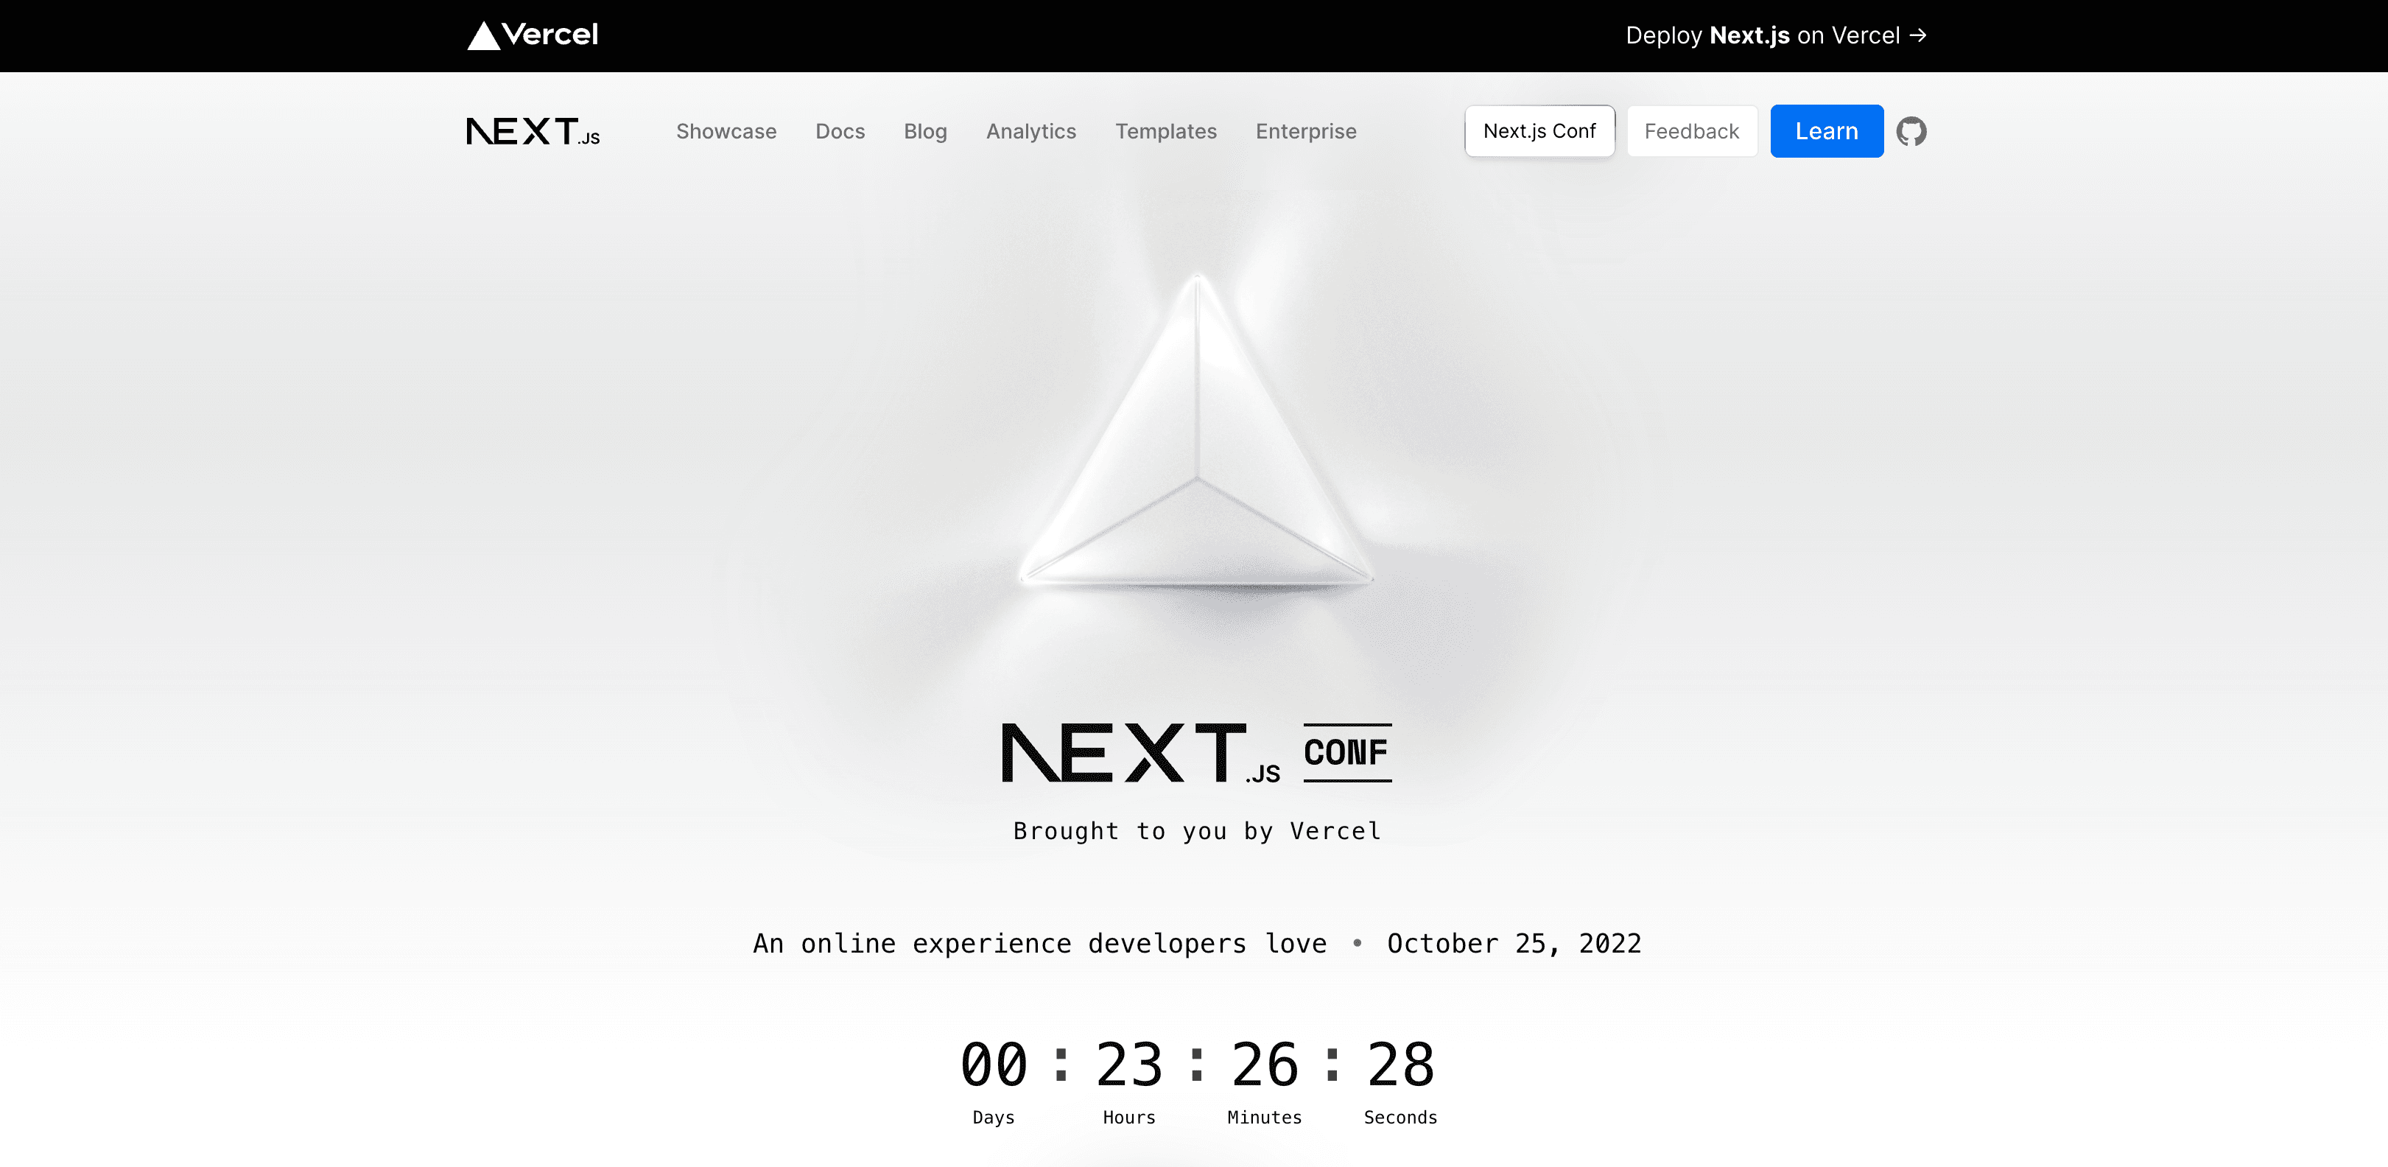Click the GitHub icon in navigation

click(x=1913, y=131)
